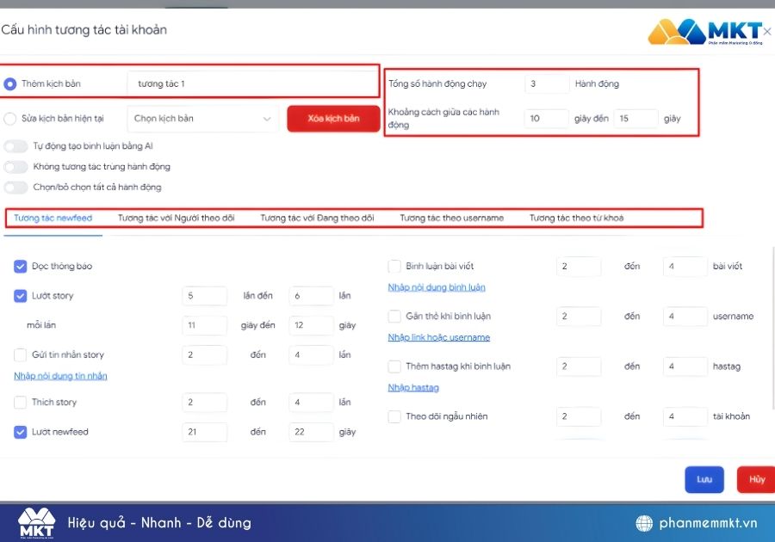Toggle Chọn/bỏ chọn tất cả hành động switch

pyautogui.click(x=15, y=188)
